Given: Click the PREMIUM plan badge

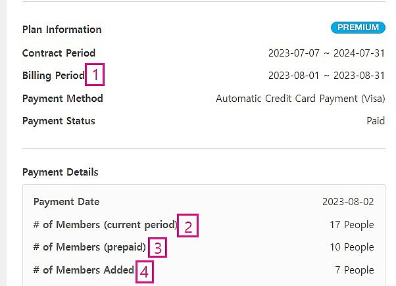Looking at the screenshot, I should pyautogui.click(x=357, y=28).
